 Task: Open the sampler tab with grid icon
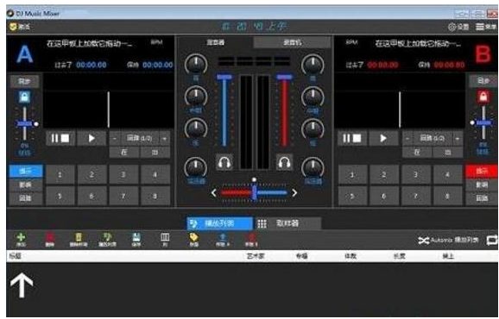tap(287, 223)
